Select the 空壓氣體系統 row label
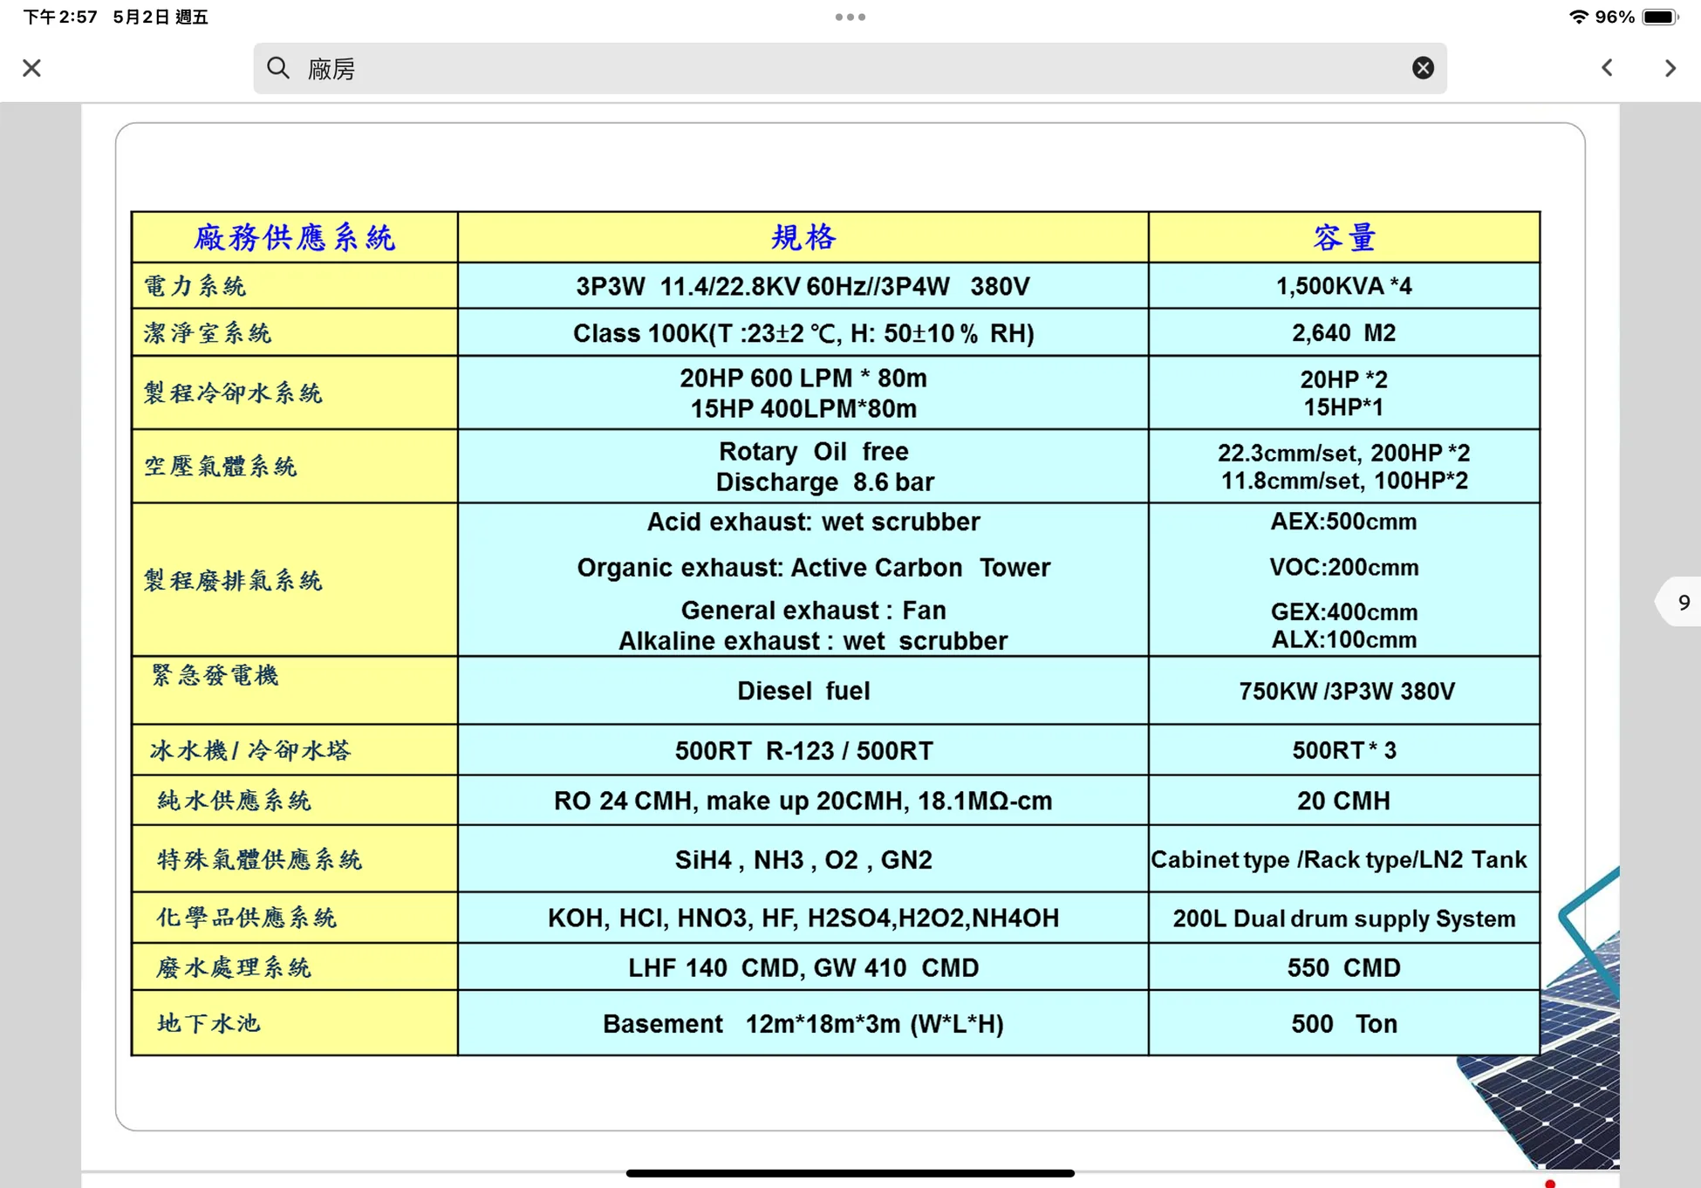1701x1188 pixels. (295, 466)
